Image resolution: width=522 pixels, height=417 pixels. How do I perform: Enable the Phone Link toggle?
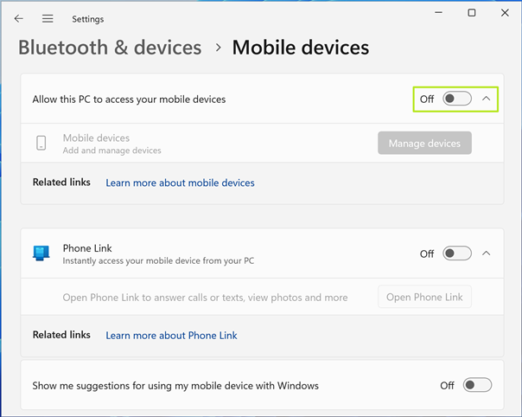456,253
